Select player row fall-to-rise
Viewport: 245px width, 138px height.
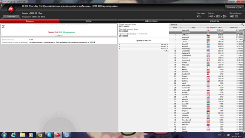pos(206,118)
